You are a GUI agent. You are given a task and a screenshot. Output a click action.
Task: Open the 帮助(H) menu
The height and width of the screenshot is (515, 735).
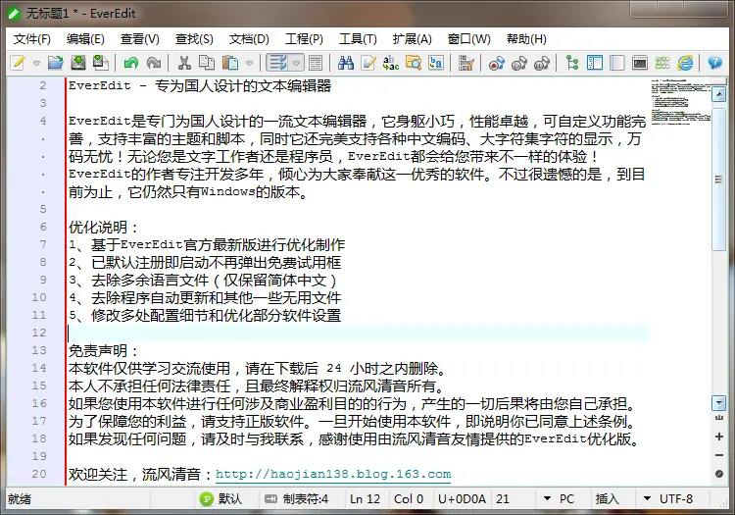(x=526, y=39)
